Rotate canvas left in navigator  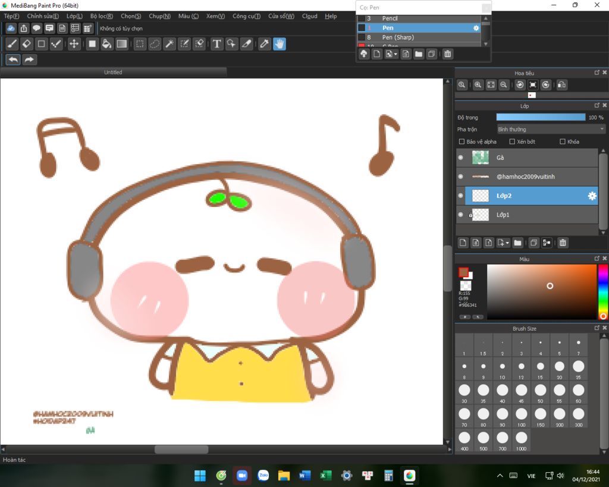tap(520, 85)
